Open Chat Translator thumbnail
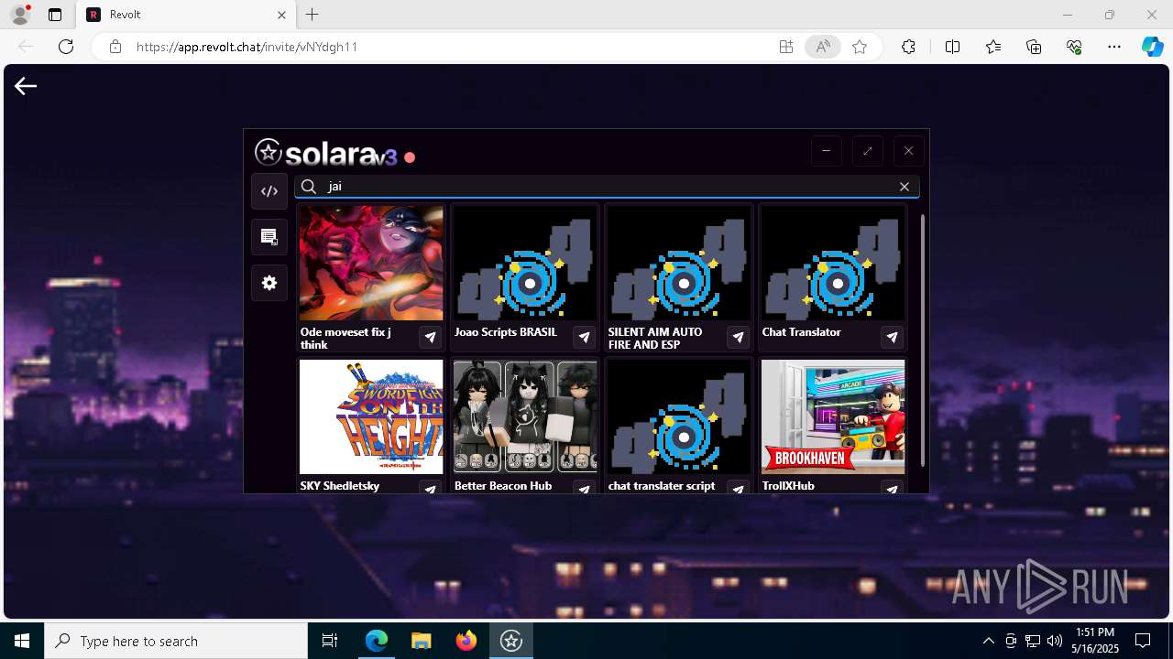This screenshot has width=1173, height=659. (x=833, y=263)
